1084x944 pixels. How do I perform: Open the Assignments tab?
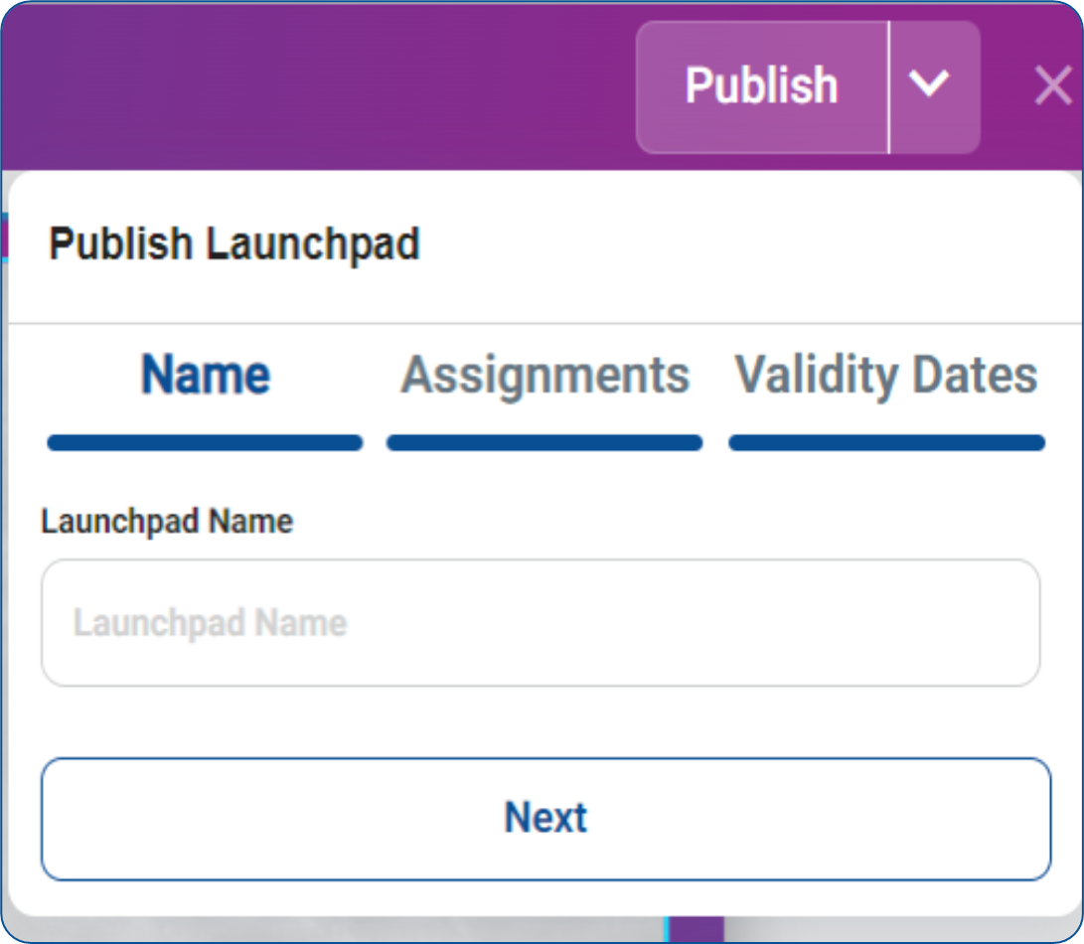(x=544, y=376)
